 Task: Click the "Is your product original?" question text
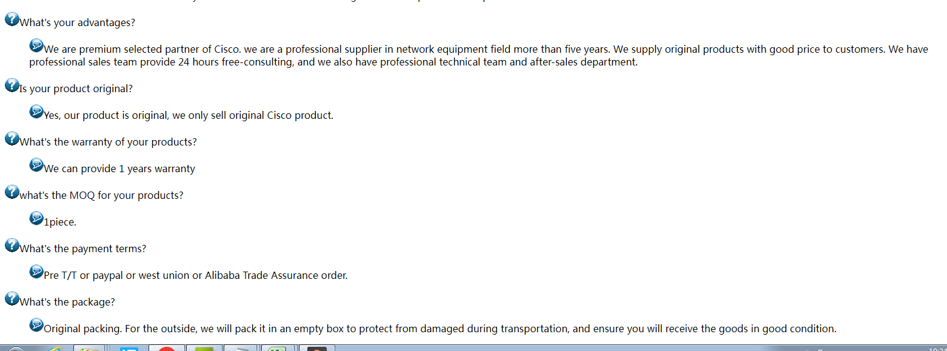76,89
